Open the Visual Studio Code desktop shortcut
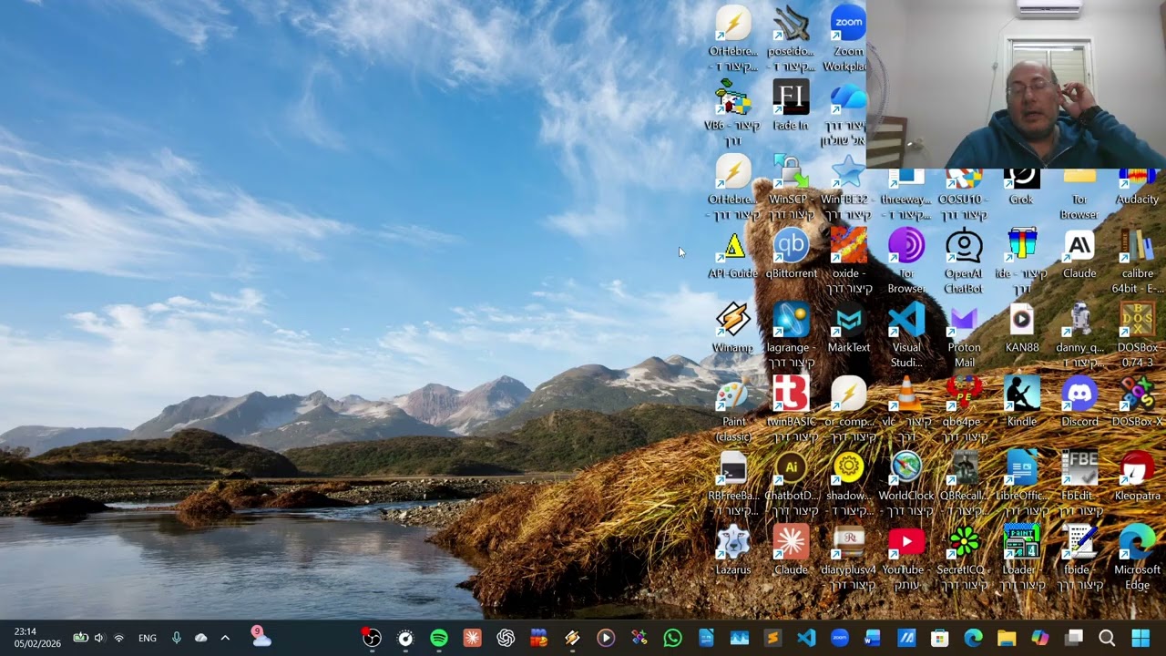 point(906,334)
